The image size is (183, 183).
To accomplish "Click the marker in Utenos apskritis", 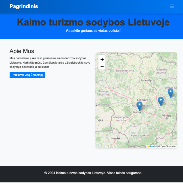I will pyautogui.click(x=170, y=93).
